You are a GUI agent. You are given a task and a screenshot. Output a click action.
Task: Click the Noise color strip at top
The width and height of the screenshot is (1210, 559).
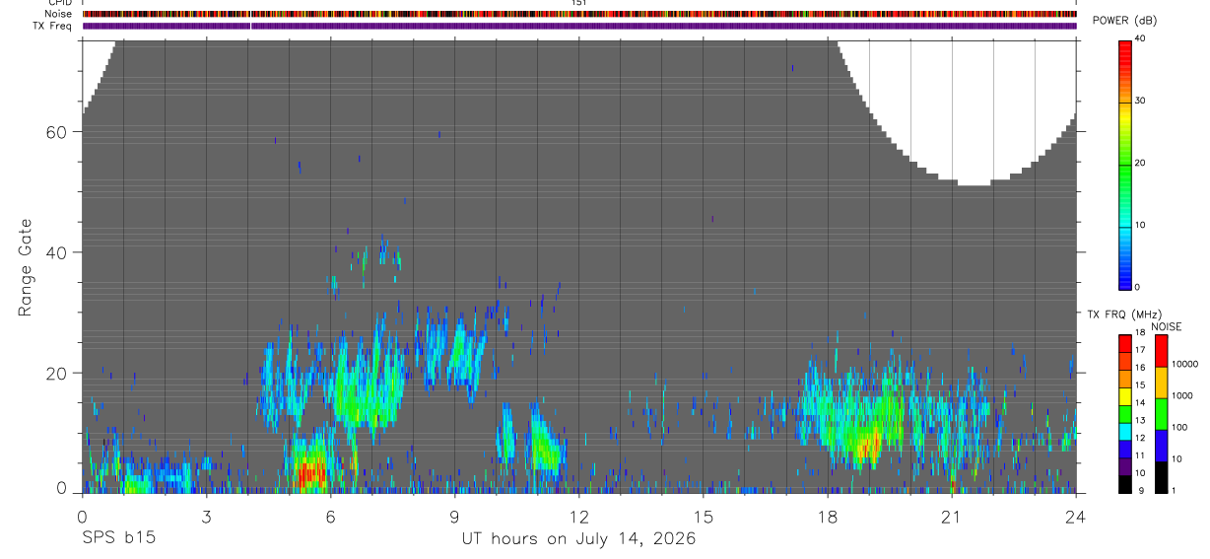[x=579, y=14]
